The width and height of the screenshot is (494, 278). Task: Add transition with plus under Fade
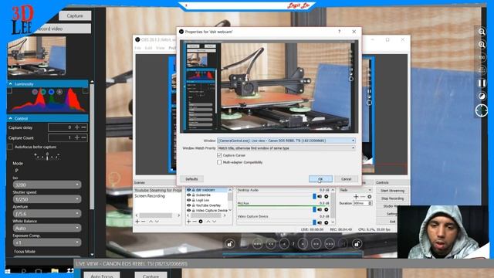click(x=356, y=197)
